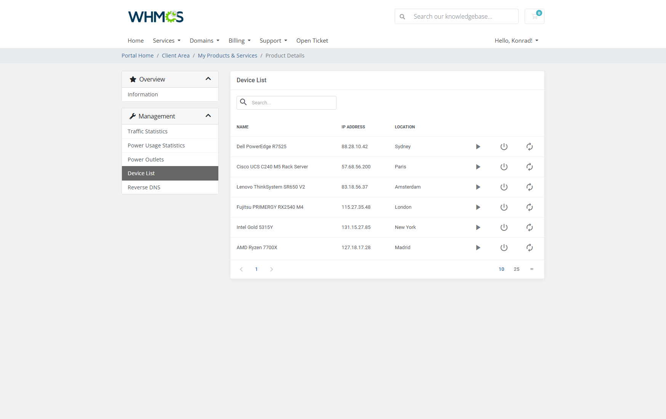Expand the Billing dropdown menu
This screenshot has width=666, height=419.
tap(240, 41)
